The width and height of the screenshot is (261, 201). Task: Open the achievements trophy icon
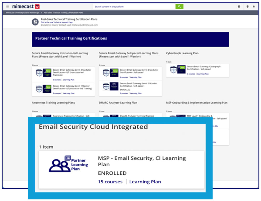(248, 7)
